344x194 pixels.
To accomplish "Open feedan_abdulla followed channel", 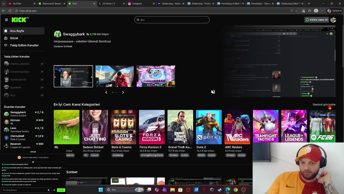I will click(24, 64).
